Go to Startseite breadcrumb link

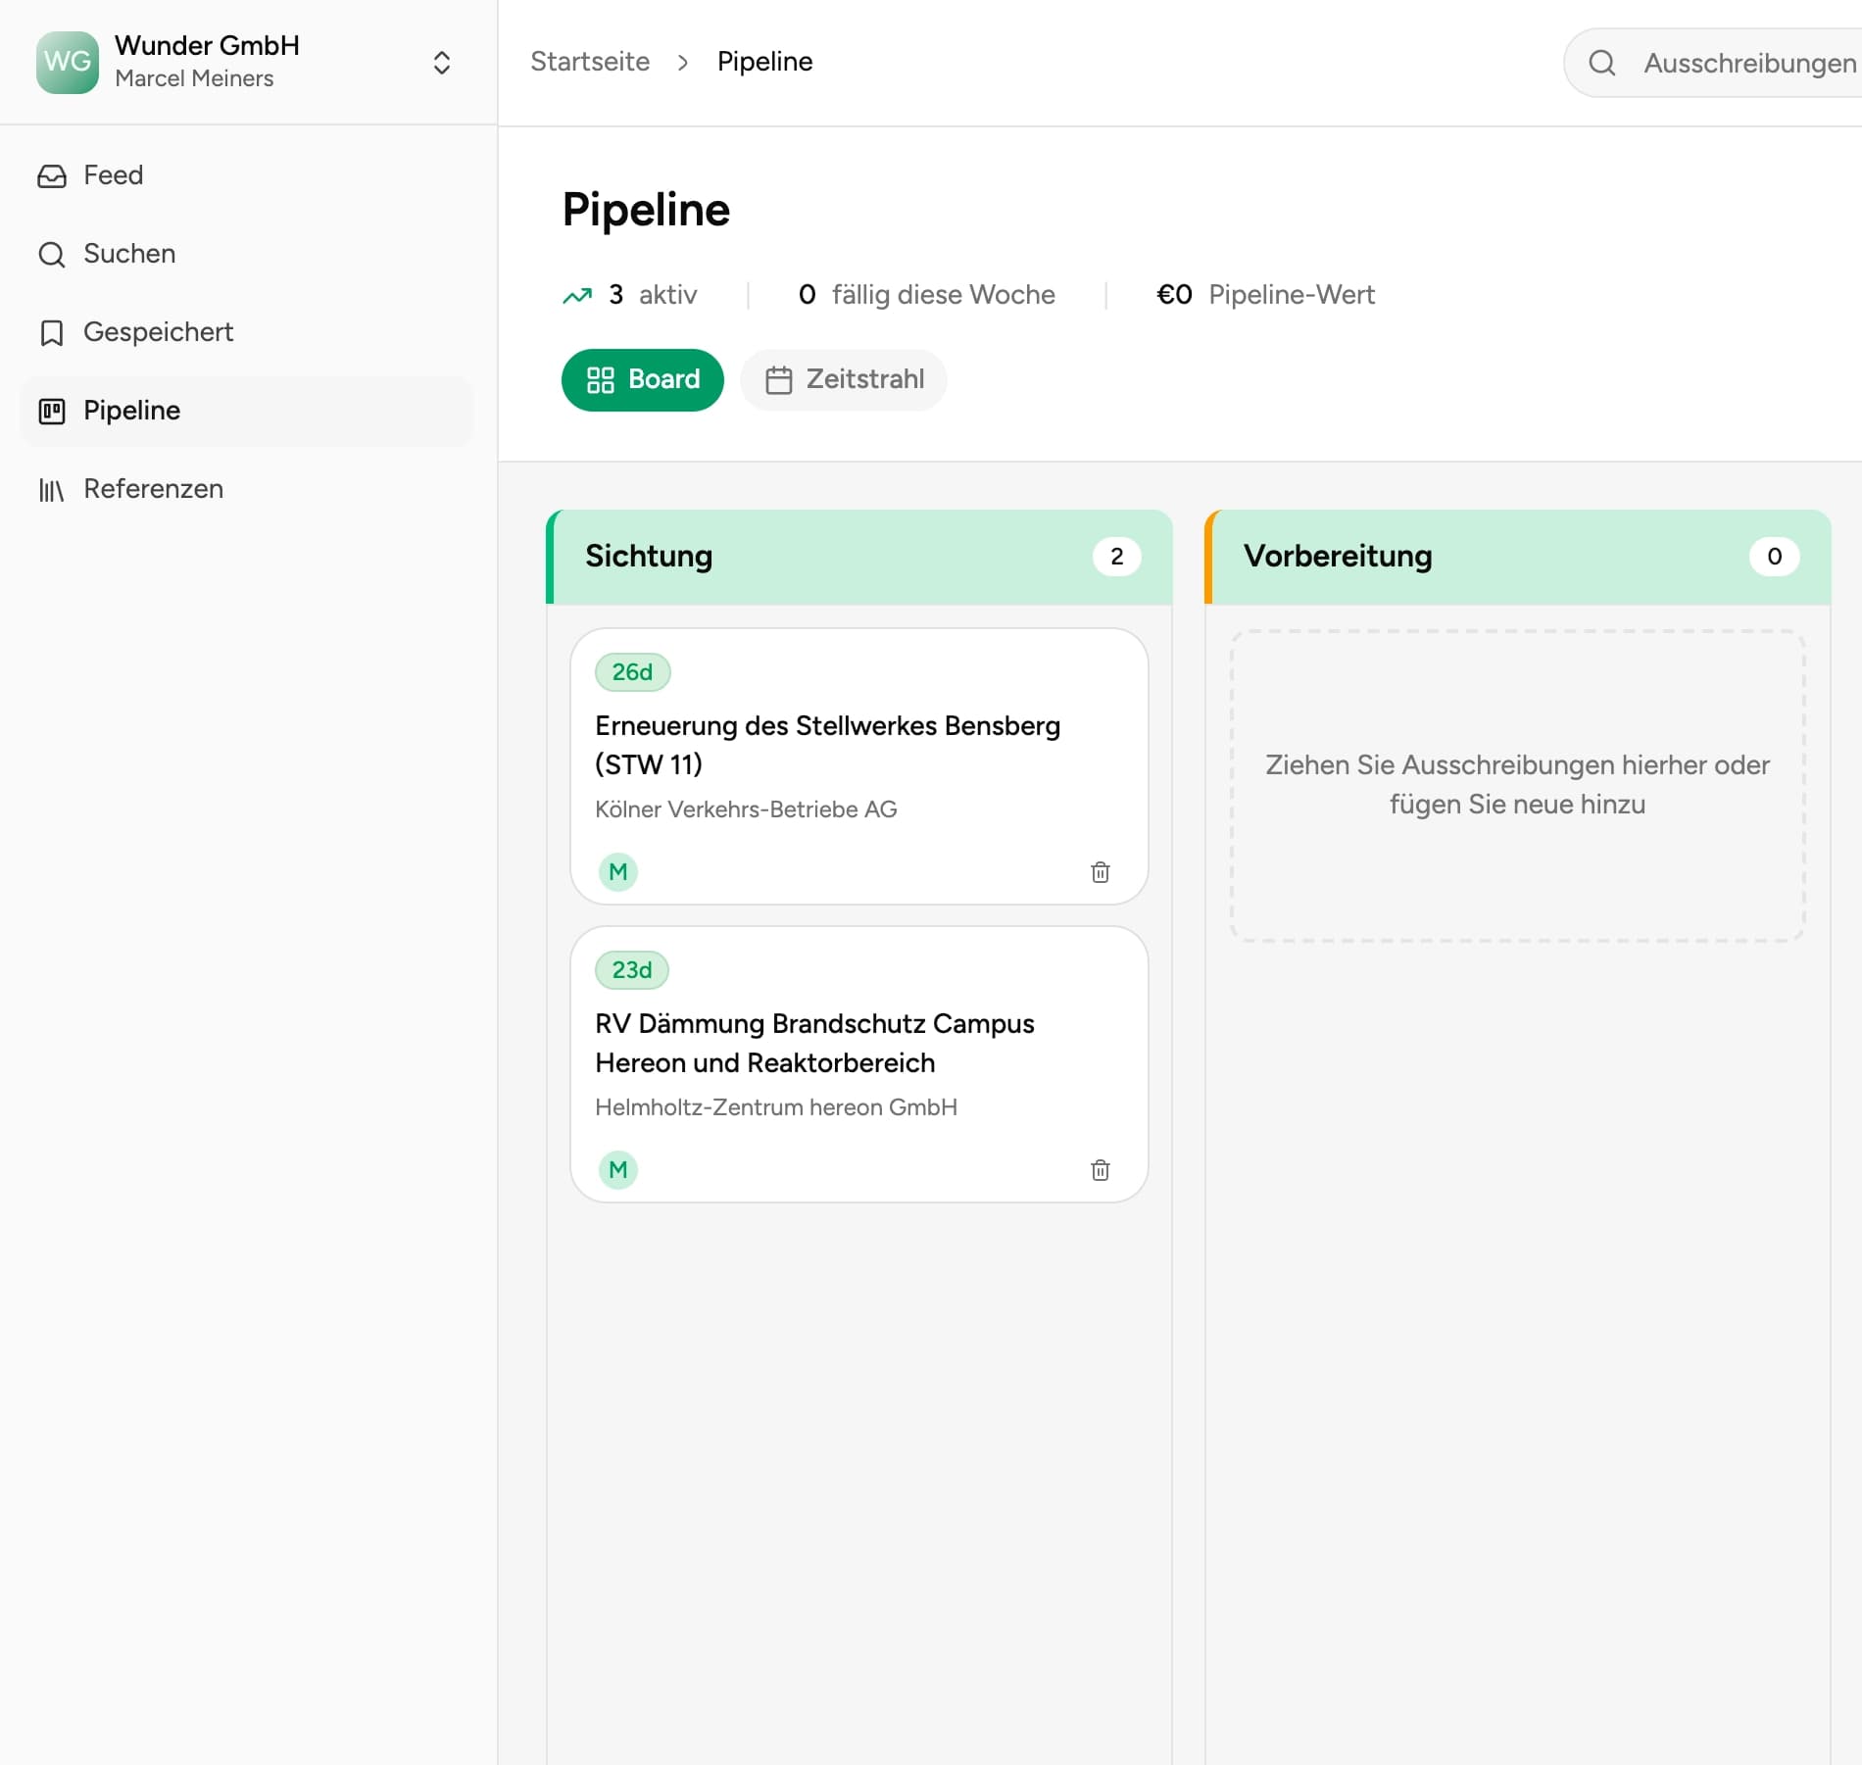[x=590, y=62]
